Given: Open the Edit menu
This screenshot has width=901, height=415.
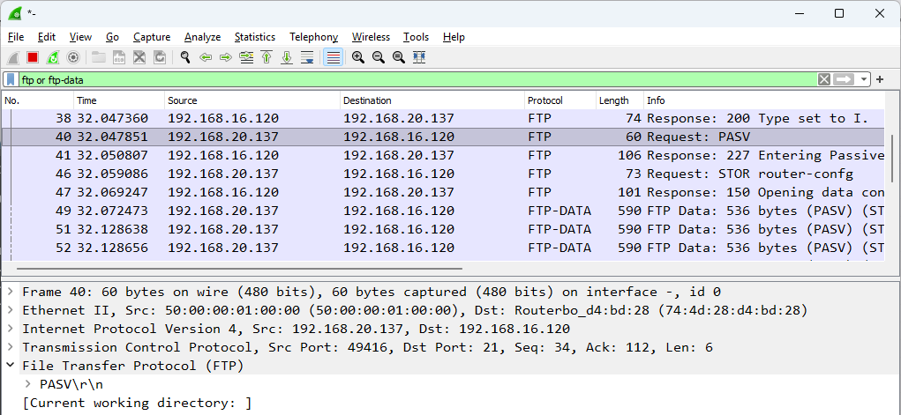Looking at the screenshot, I should (47, 37).
